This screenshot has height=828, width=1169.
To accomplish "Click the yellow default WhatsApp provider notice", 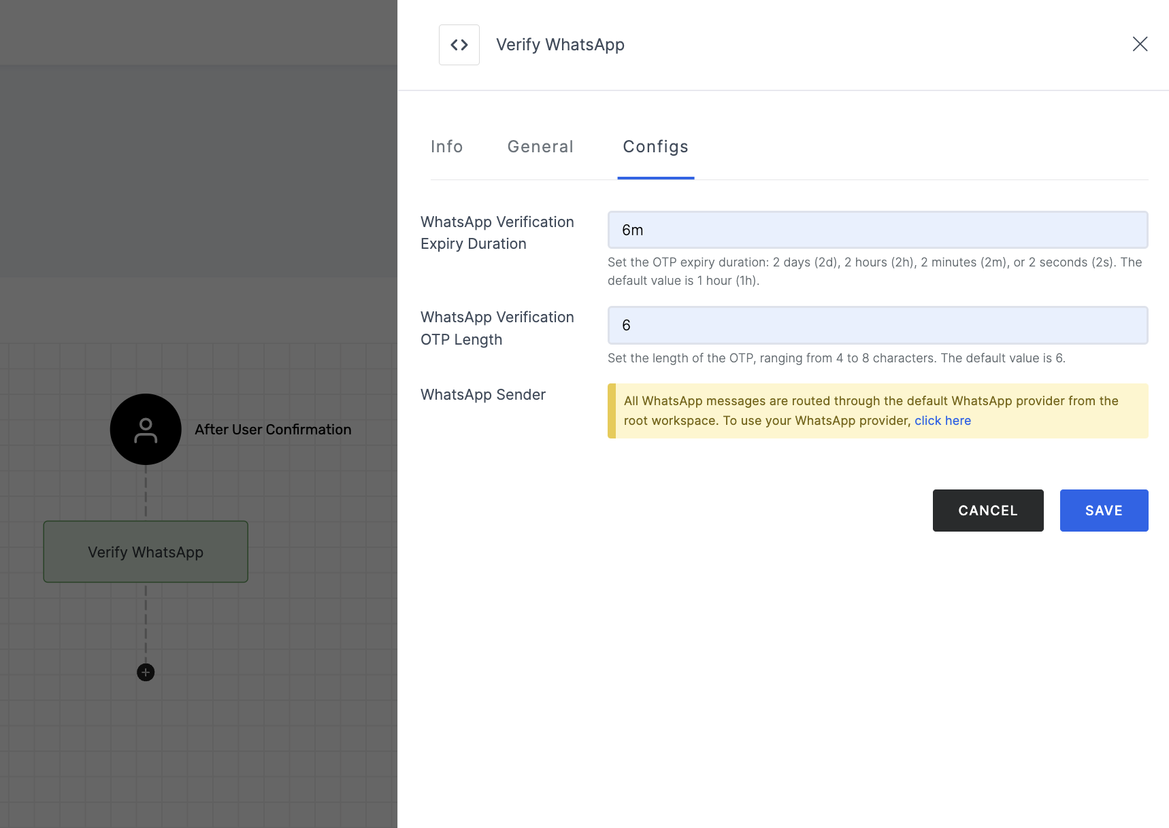I will (878, 411).
